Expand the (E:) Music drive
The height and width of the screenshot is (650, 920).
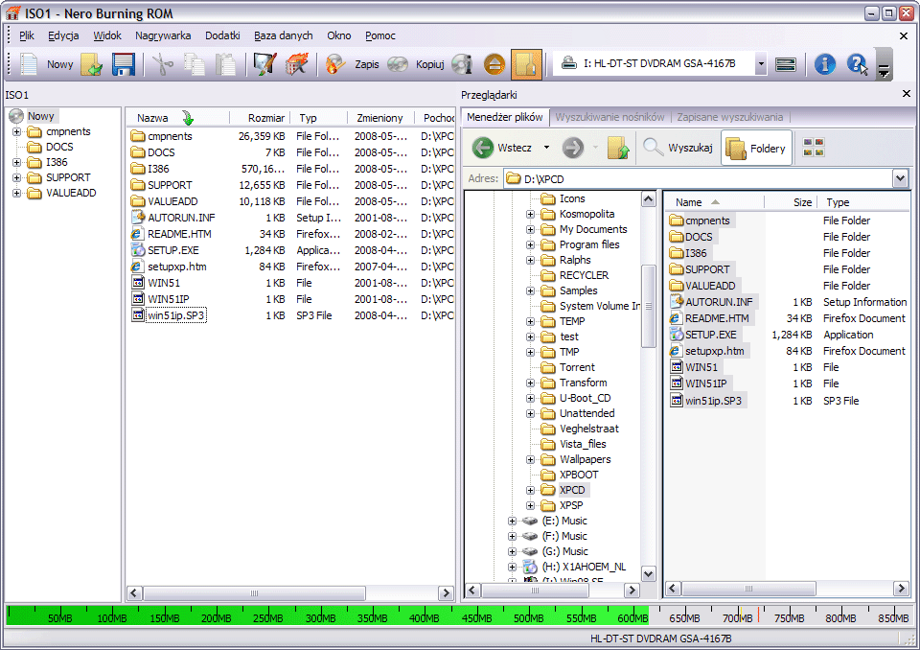[x=512, y=521]
